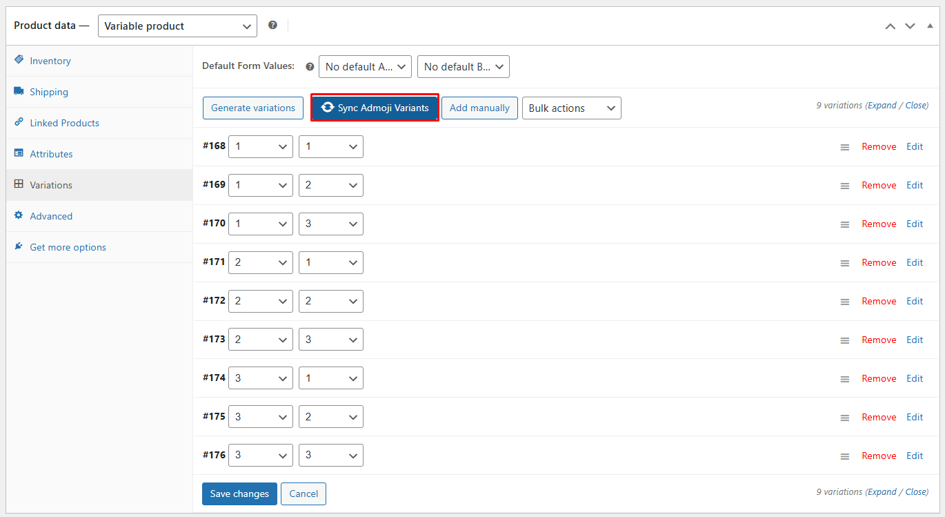945x517 pixels.
Task: Open the Linked Products tab
Action: coord(99,123)
